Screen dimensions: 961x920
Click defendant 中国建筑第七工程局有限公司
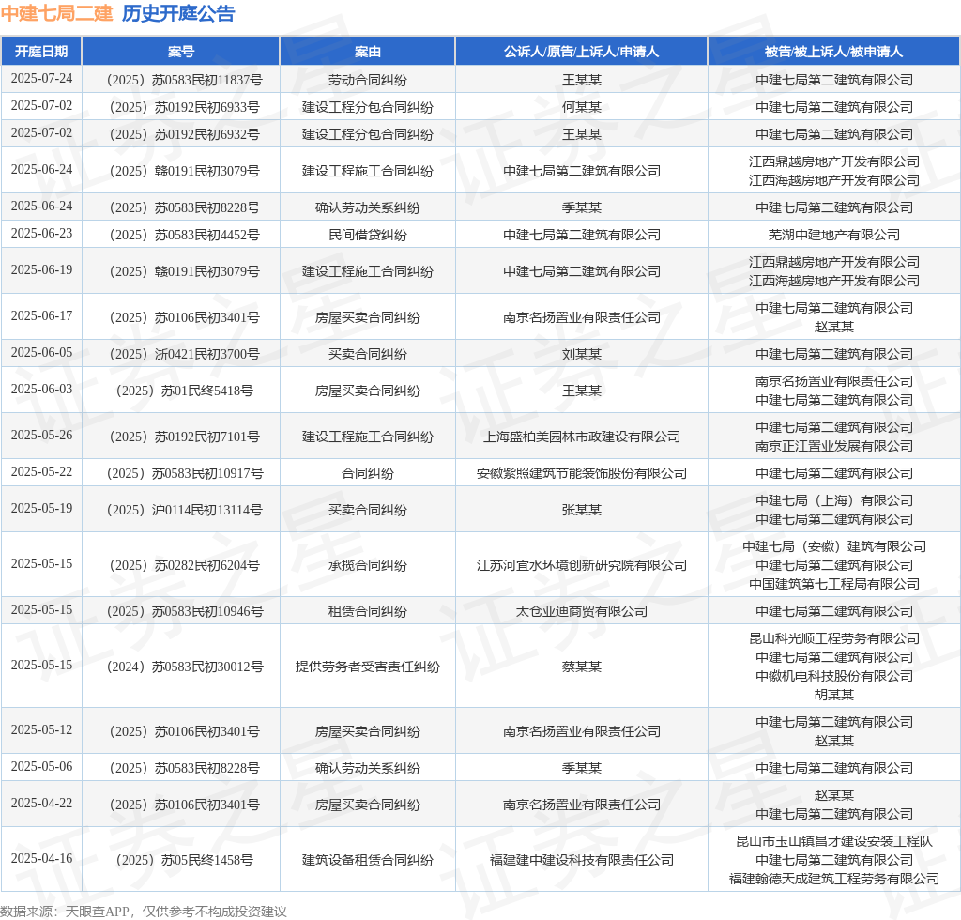tap(833, 584)
